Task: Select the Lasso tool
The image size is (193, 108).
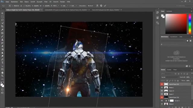Action: pyautogui.click(x=2, y=20)
